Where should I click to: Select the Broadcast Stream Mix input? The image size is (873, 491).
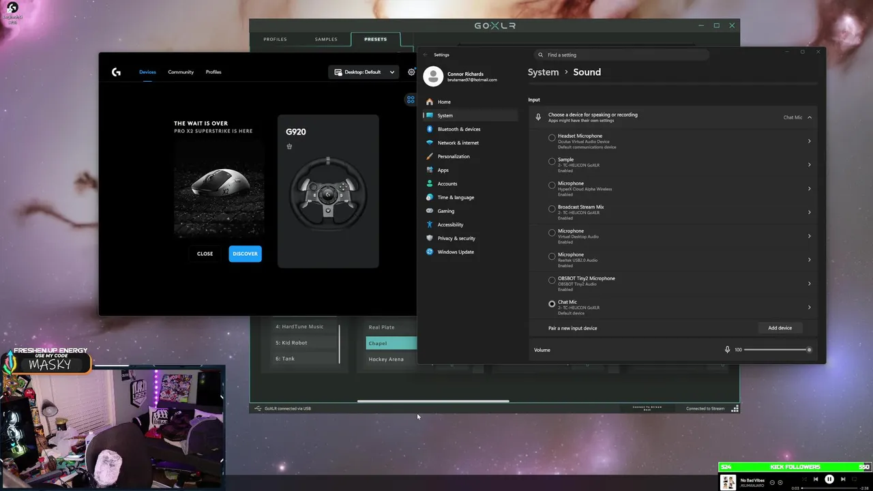click(552, 209)
